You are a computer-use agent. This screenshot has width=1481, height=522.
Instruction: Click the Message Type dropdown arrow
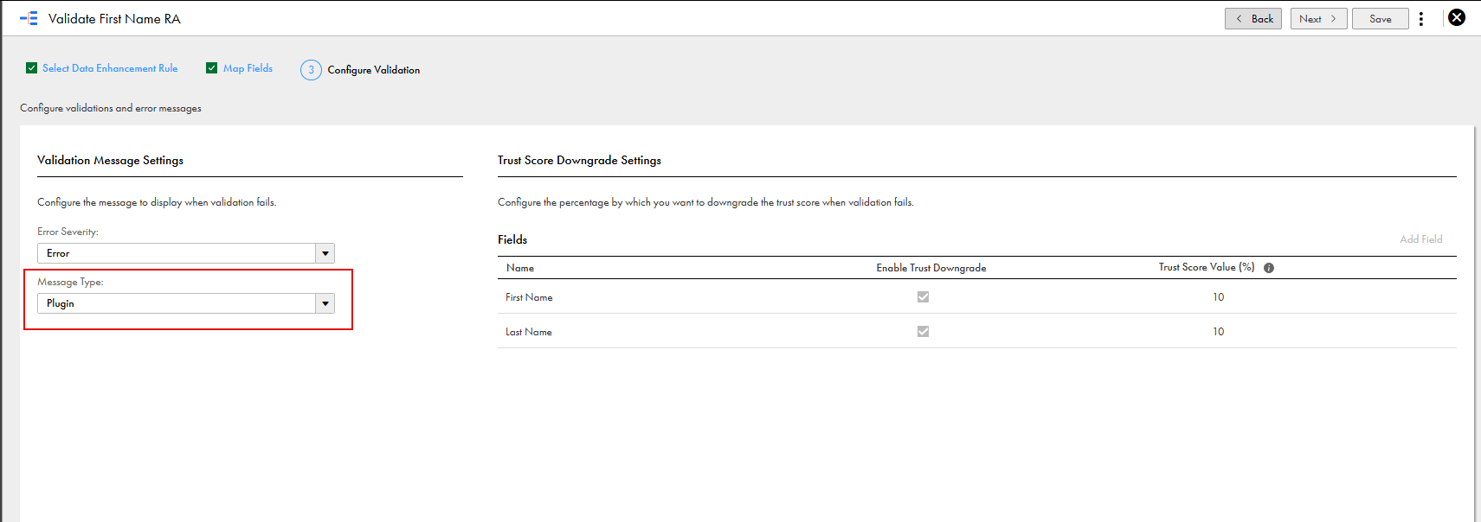[325, 303]
